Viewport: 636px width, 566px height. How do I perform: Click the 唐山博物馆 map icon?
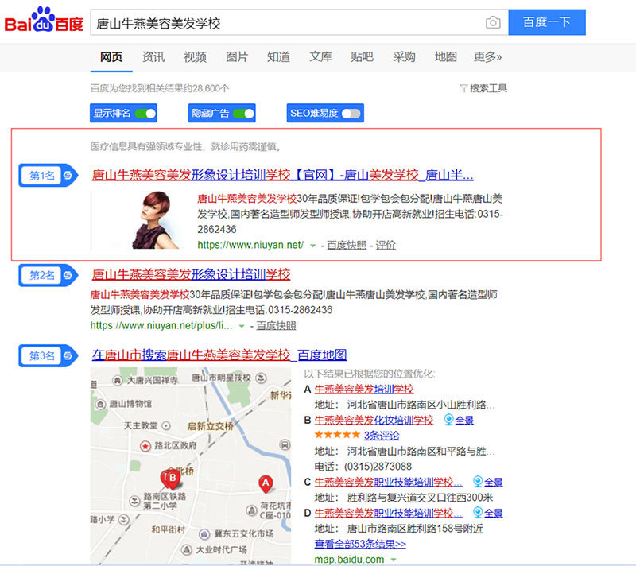tap(100, 404)
